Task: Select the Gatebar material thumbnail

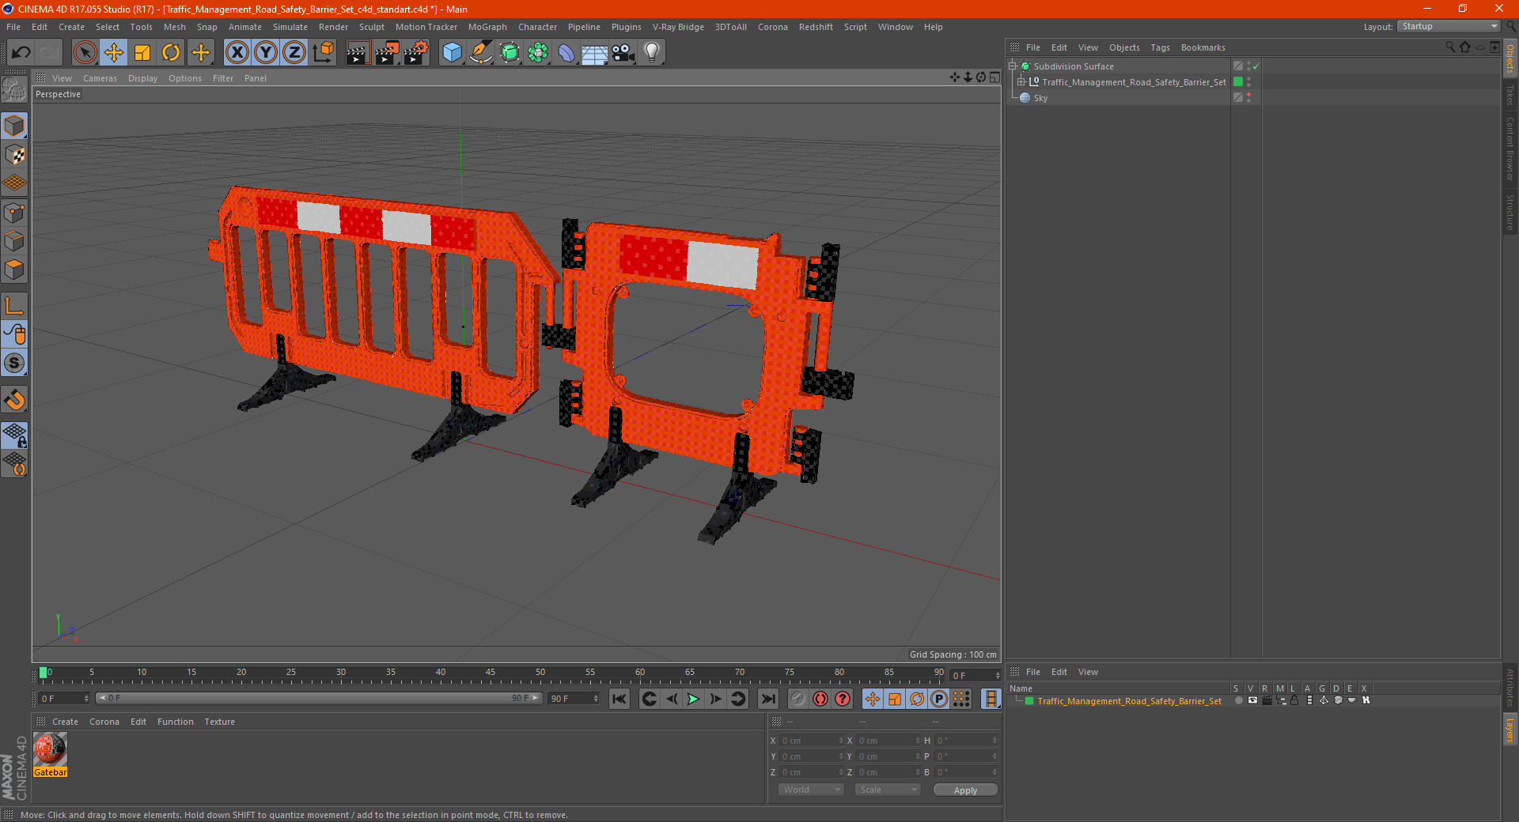Action: coord(50,750)
